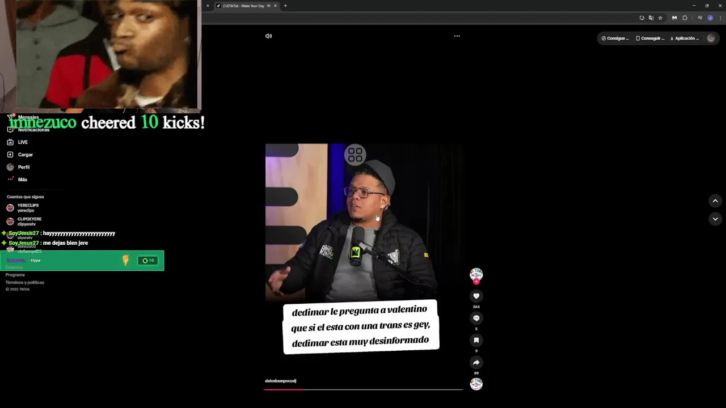Image resolution: width=726 pixels, height=408 pixels.
Task: Open the detodounpocodj creator name
Action: point(281,381)
